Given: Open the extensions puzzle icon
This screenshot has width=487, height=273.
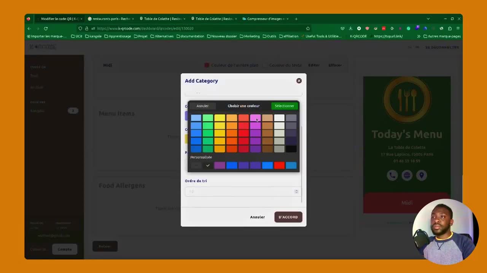Looking at the screenshot, I should (x=450, y=28).
